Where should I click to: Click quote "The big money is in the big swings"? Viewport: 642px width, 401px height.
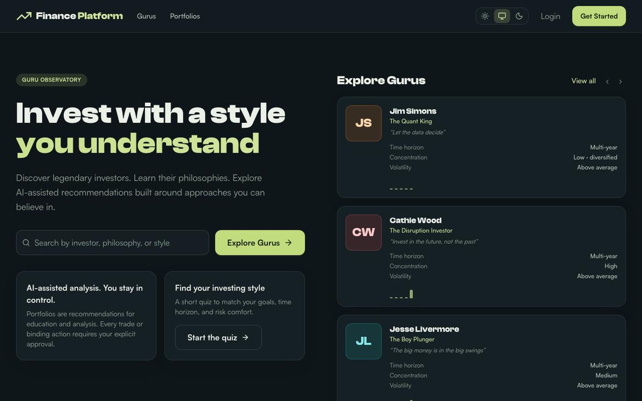pos(437,350)
